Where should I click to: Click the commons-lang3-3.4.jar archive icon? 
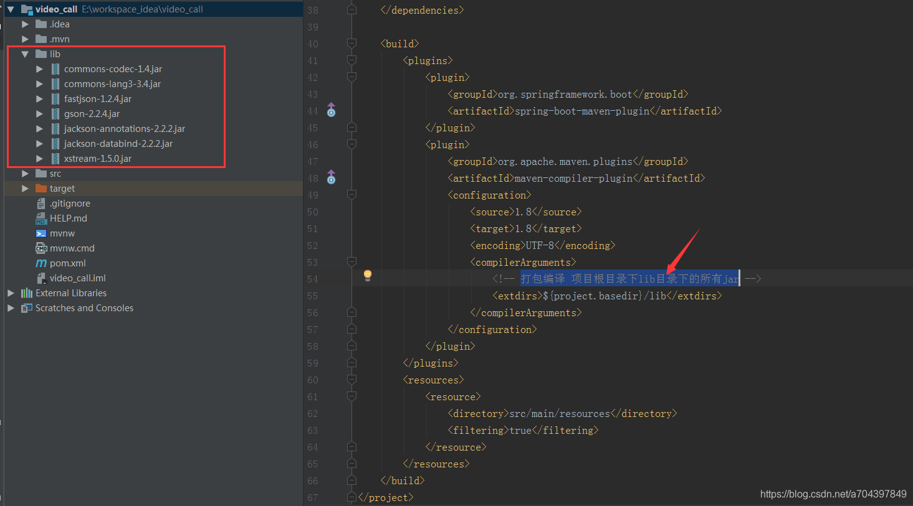[x=55, y=84]
